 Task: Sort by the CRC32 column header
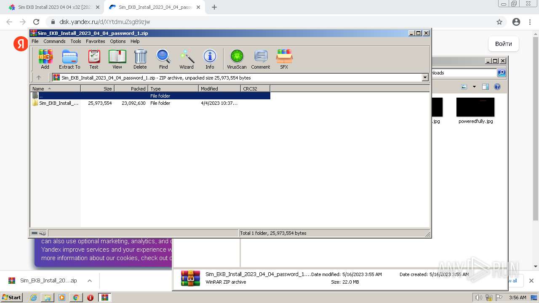pyautogui.click(x=255, y=88)
